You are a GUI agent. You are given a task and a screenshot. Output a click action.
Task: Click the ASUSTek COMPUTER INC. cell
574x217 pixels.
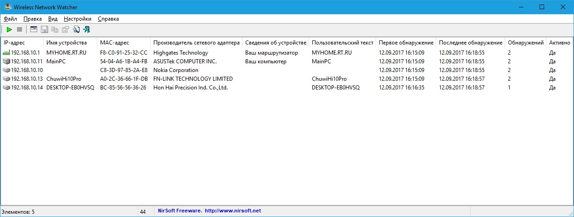pyautogui.click(x=185, y=61)
